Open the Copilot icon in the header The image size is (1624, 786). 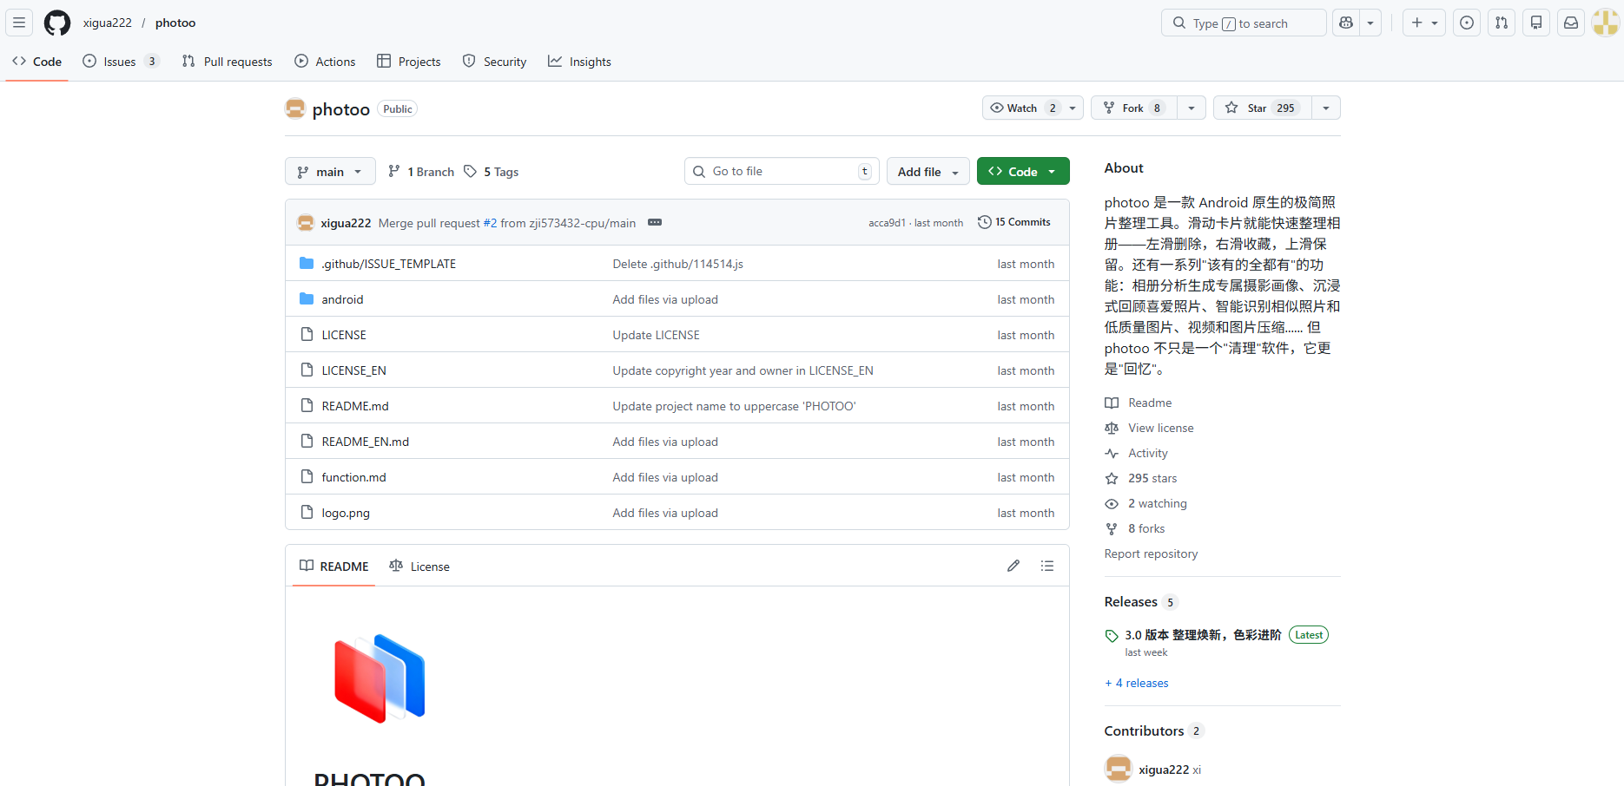(x=1346, y=23)
